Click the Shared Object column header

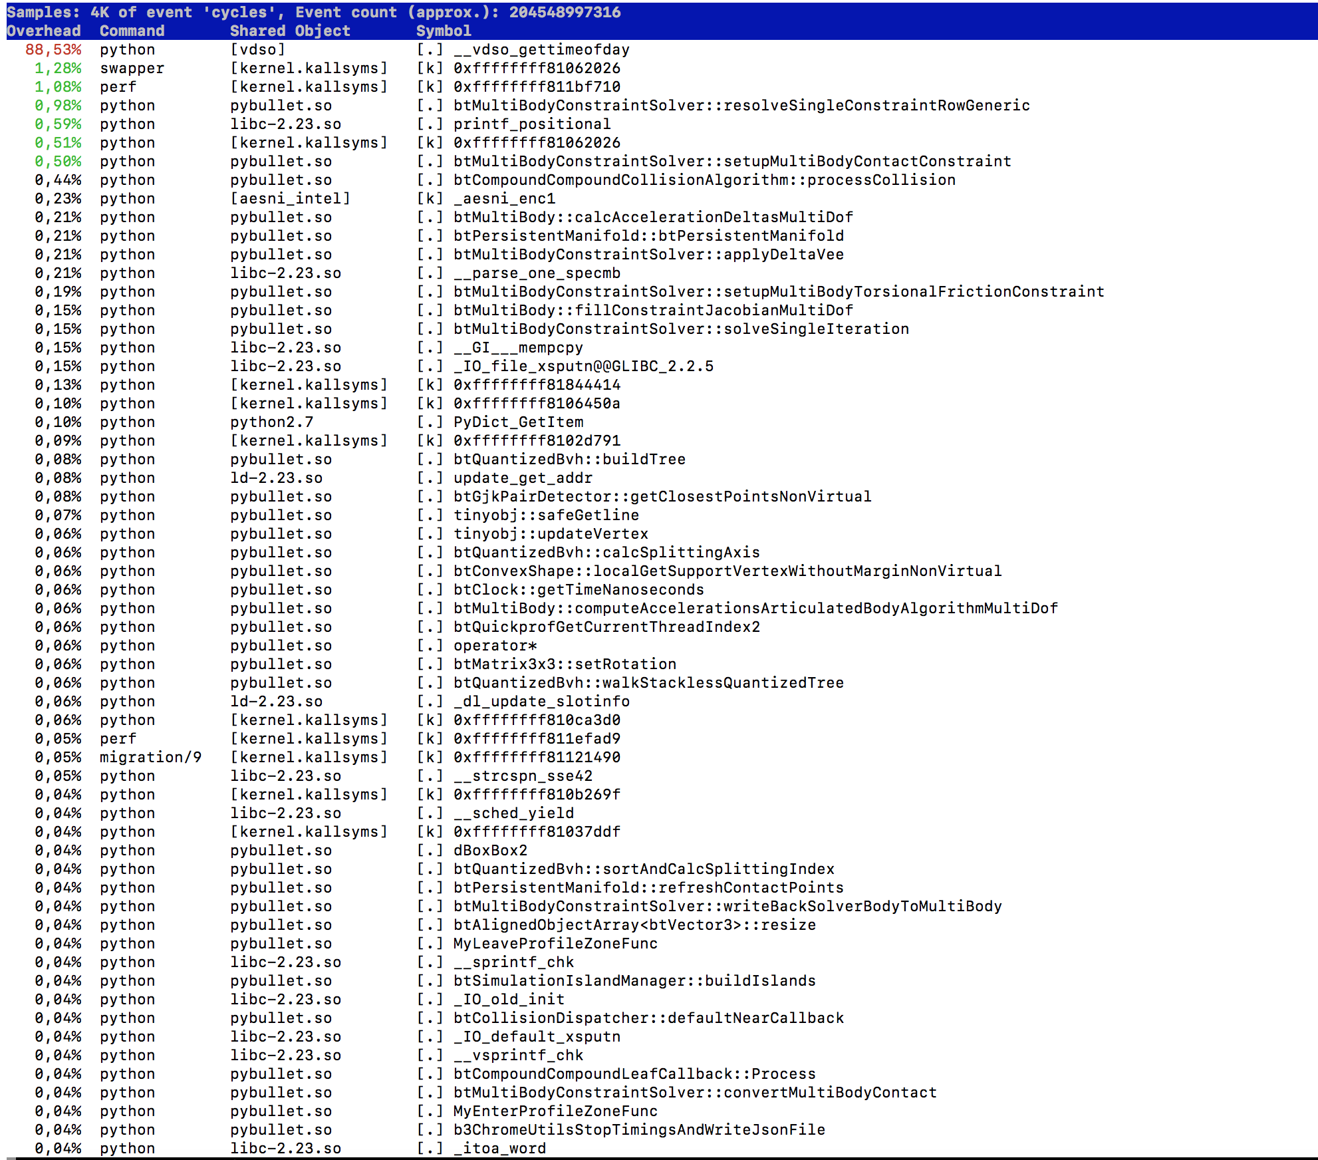290,31
